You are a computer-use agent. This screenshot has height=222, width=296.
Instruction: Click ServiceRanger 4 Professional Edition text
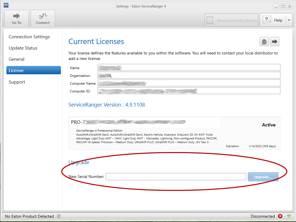click(x=99, y=130)
